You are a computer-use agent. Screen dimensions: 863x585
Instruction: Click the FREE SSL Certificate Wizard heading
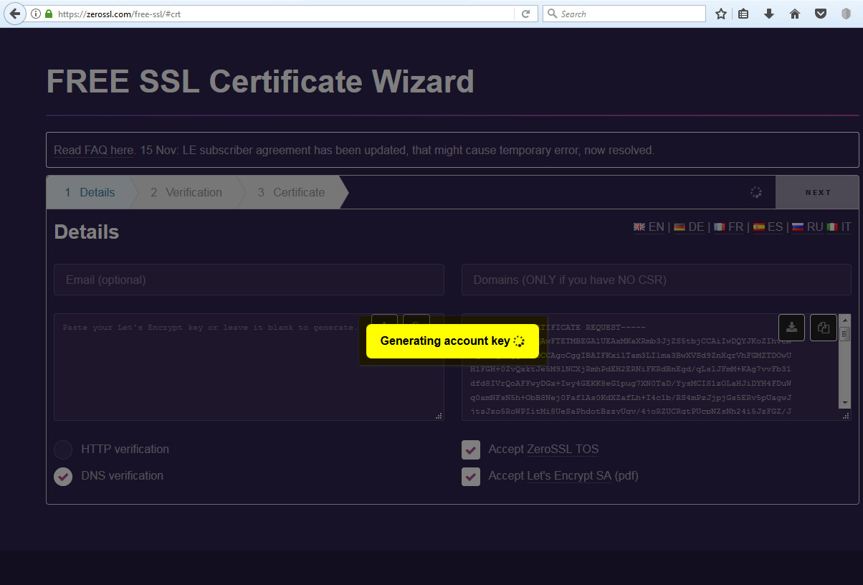click(x=260, y=82)
